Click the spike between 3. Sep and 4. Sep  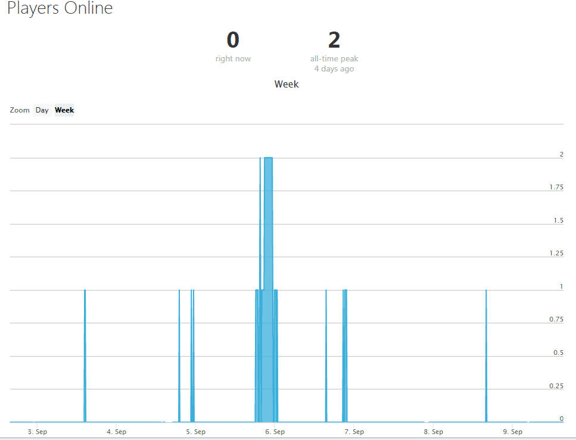85,357
